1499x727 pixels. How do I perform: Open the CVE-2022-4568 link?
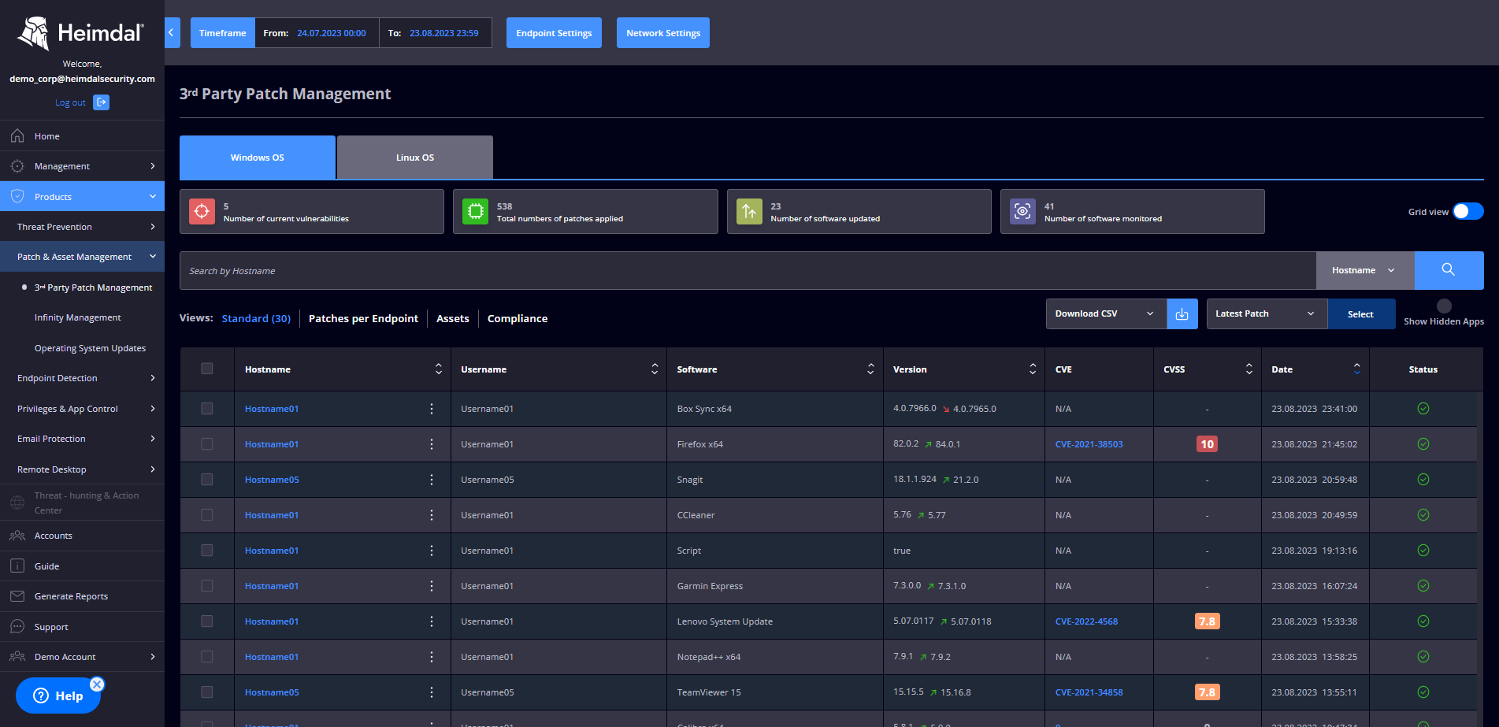(1086, 621)
